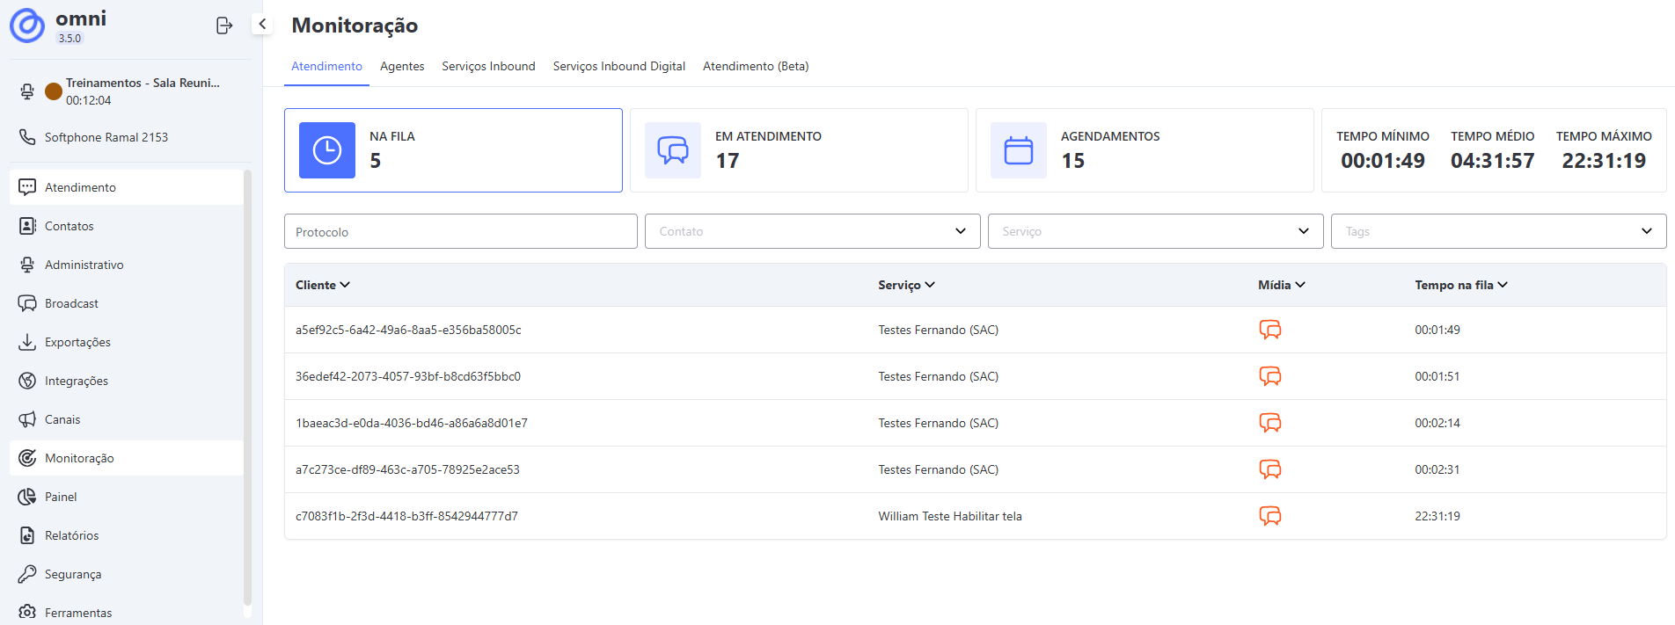
Task: Open the Contato dropdown filter
Action: (812, 231)
